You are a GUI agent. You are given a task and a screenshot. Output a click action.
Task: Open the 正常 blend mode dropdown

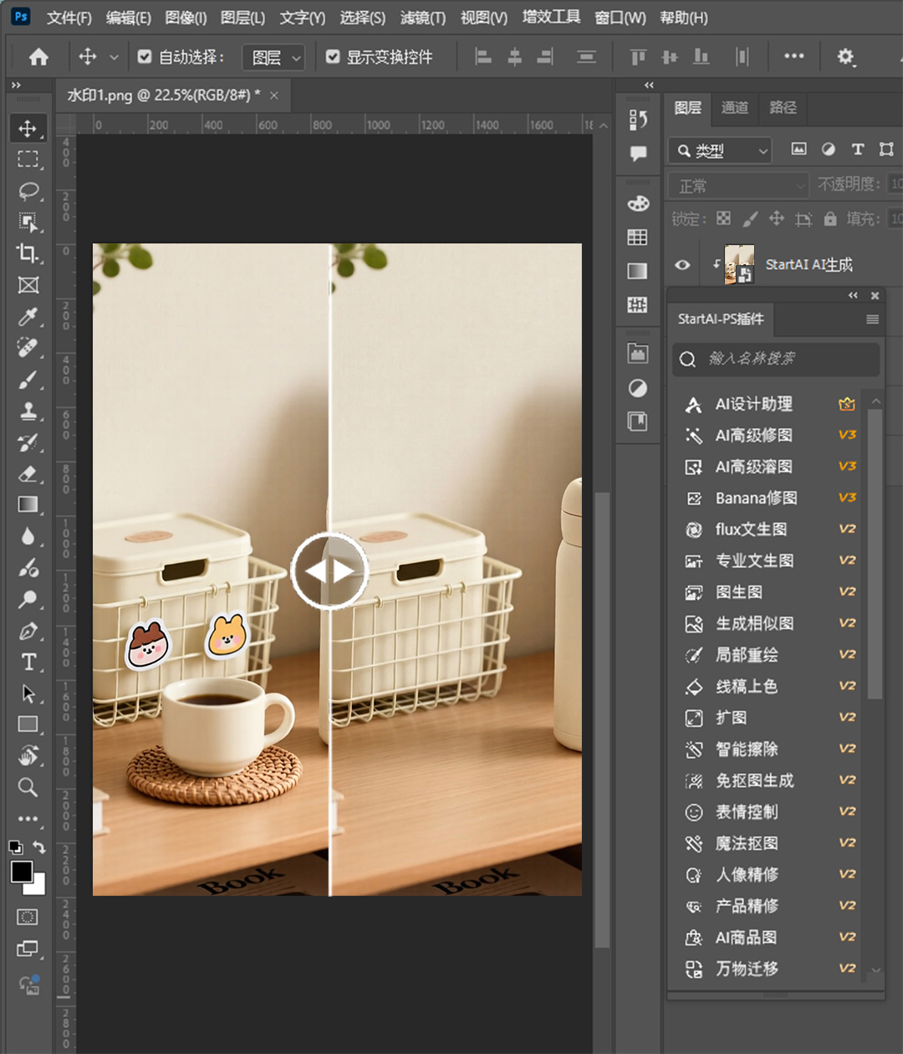pos(738,185)
